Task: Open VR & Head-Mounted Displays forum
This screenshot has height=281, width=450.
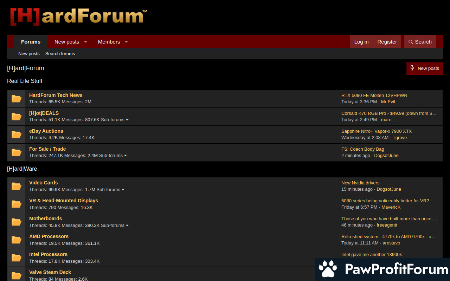Action: (x=64, y=201)
